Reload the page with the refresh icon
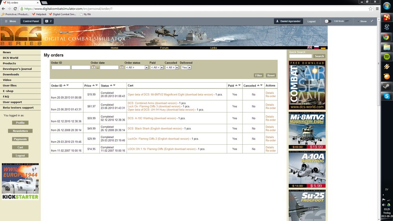The width and height of the screenshot is (393, 221). coord(15,9)
